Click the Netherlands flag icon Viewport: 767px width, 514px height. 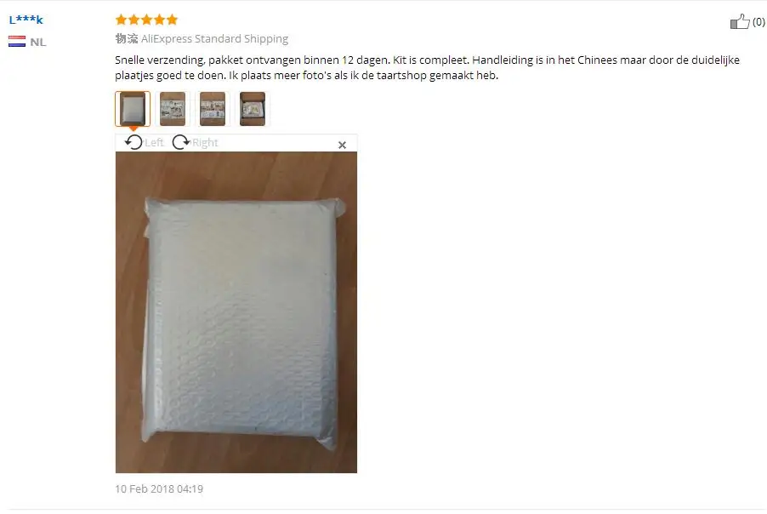17,42
